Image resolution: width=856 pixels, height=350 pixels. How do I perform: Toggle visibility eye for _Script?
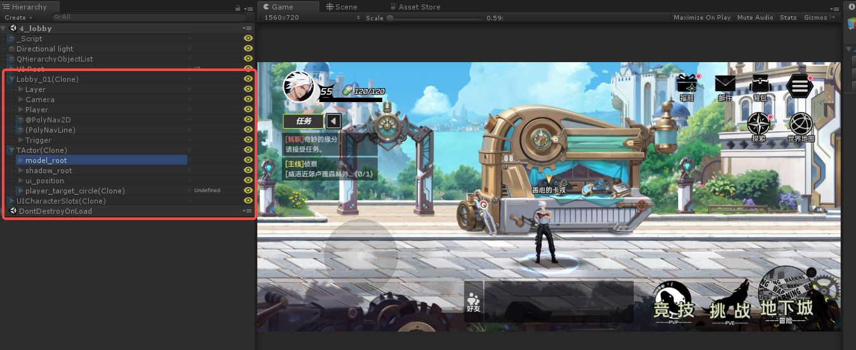(248, 39)
